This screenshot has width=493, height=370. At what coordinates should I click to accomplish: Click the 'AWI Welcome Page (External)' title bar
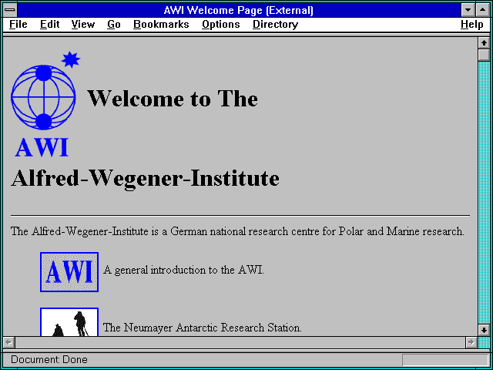[x=239, y=10]
